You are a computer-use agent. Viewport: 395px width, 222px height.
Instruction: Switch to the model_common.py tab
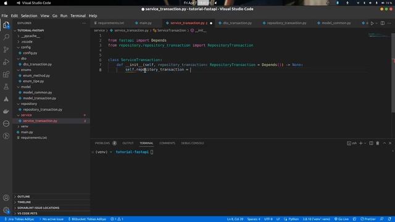tap(336, 23)
